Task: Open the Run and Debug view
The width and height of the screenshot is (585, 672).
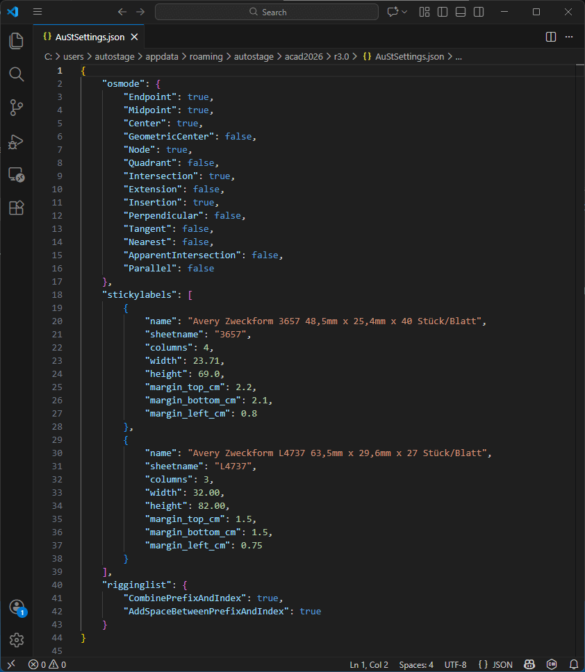Action: point(17,141)
